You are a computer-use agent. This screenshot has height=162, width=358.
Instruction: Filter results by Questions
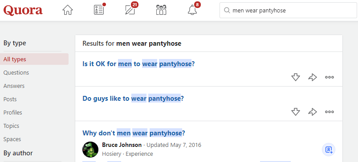point(16,73)
